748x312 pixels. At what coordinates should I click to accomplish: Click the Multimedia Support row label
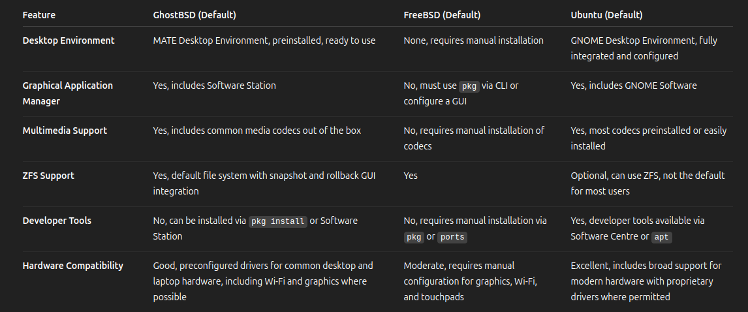[65, 131]
